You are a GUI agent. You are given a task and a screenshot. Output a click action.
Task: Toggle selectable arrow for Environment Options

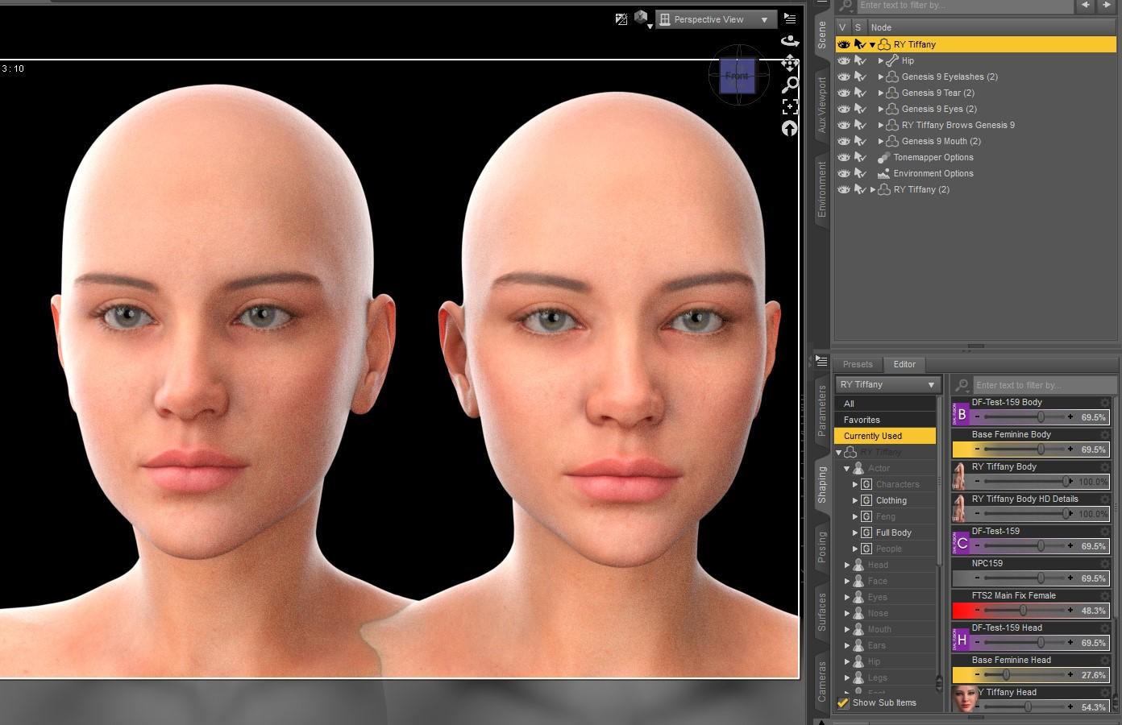[860, 173]
